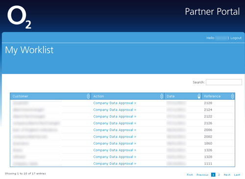This screenshot has height=179, width=245.
Task: Select reference number 1111 cell
Action: click(x=208, y=164)
